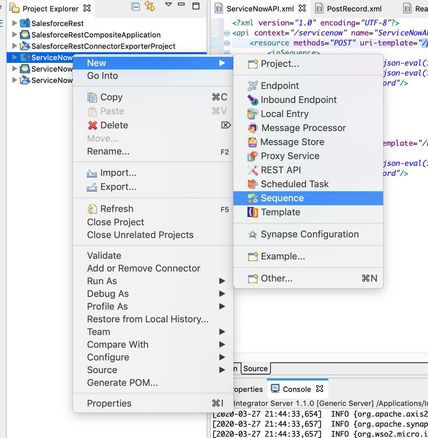Click the Export... icon
The width and height of the screenshot is (428, 438).
tap(92, 187)
